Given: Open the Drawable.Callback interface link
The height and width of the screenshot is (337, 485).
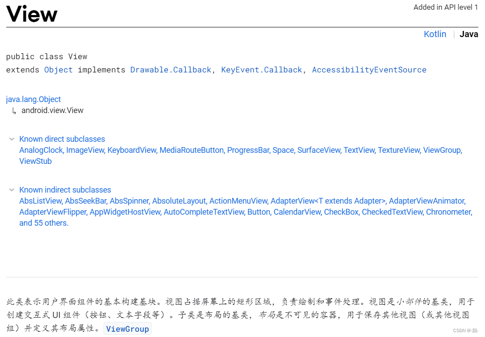Looking at the screenshot, I should click(171, 70).
